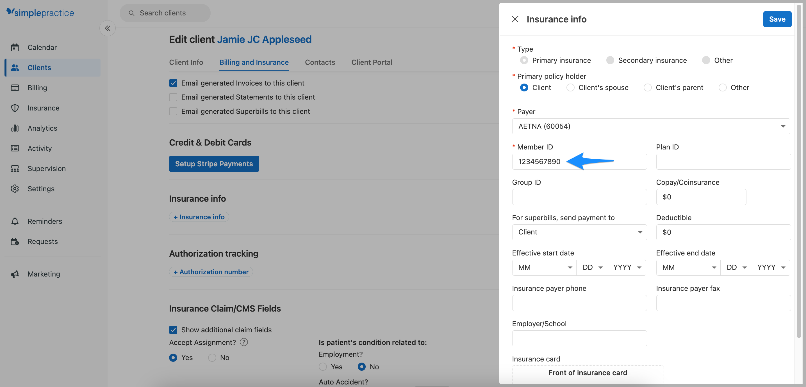Select Secondary insurance type radio
Screen dimensions: 806x387
point(610,60)
